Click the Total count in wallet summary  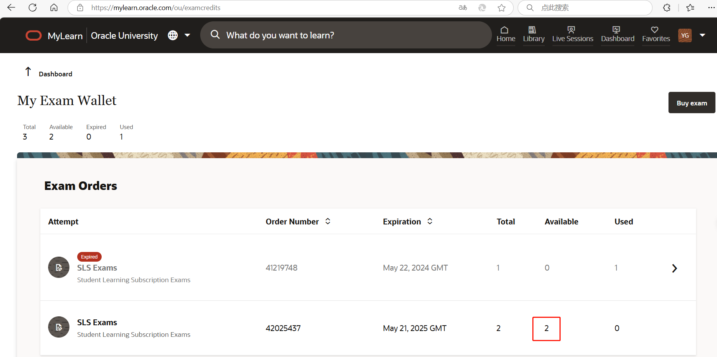25,137
